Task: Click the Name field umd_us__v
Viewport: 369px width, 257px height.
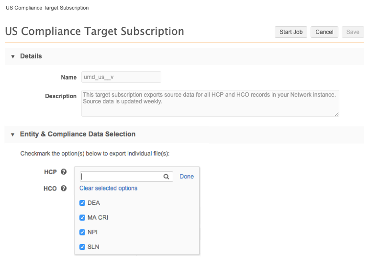Action: (121, 77)
